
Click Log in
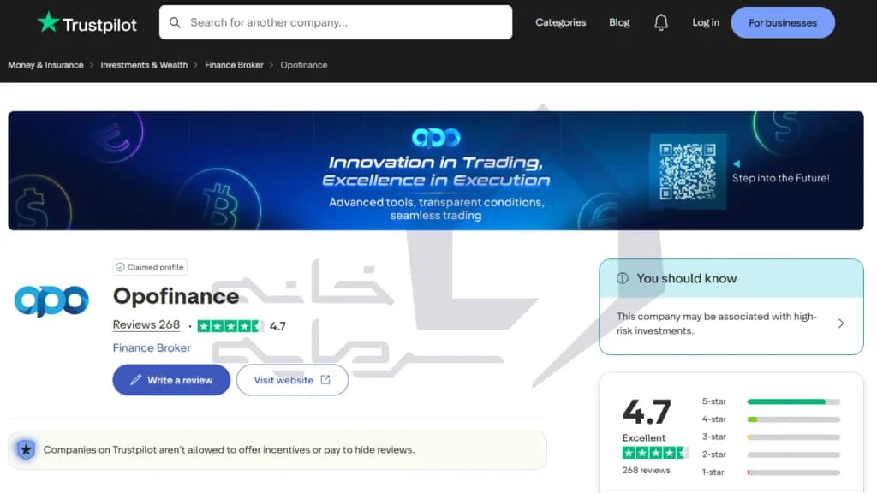(706, 22)
